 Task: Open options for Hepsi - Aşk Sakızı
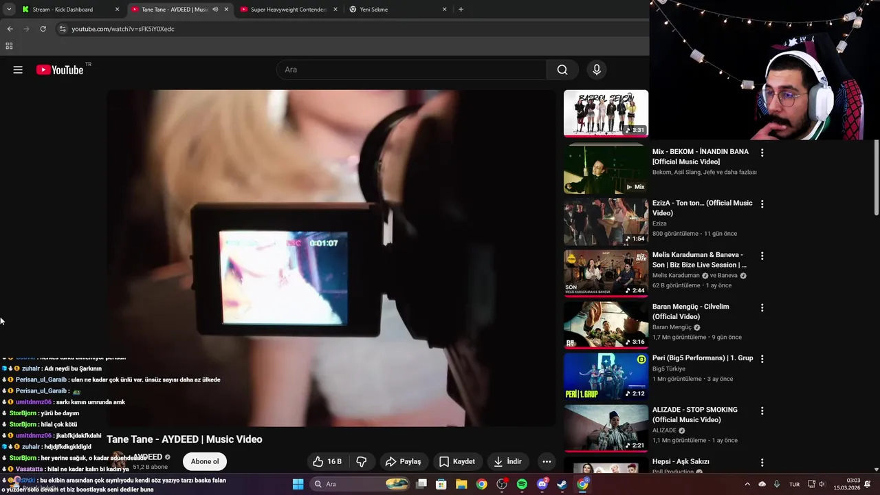762,463
